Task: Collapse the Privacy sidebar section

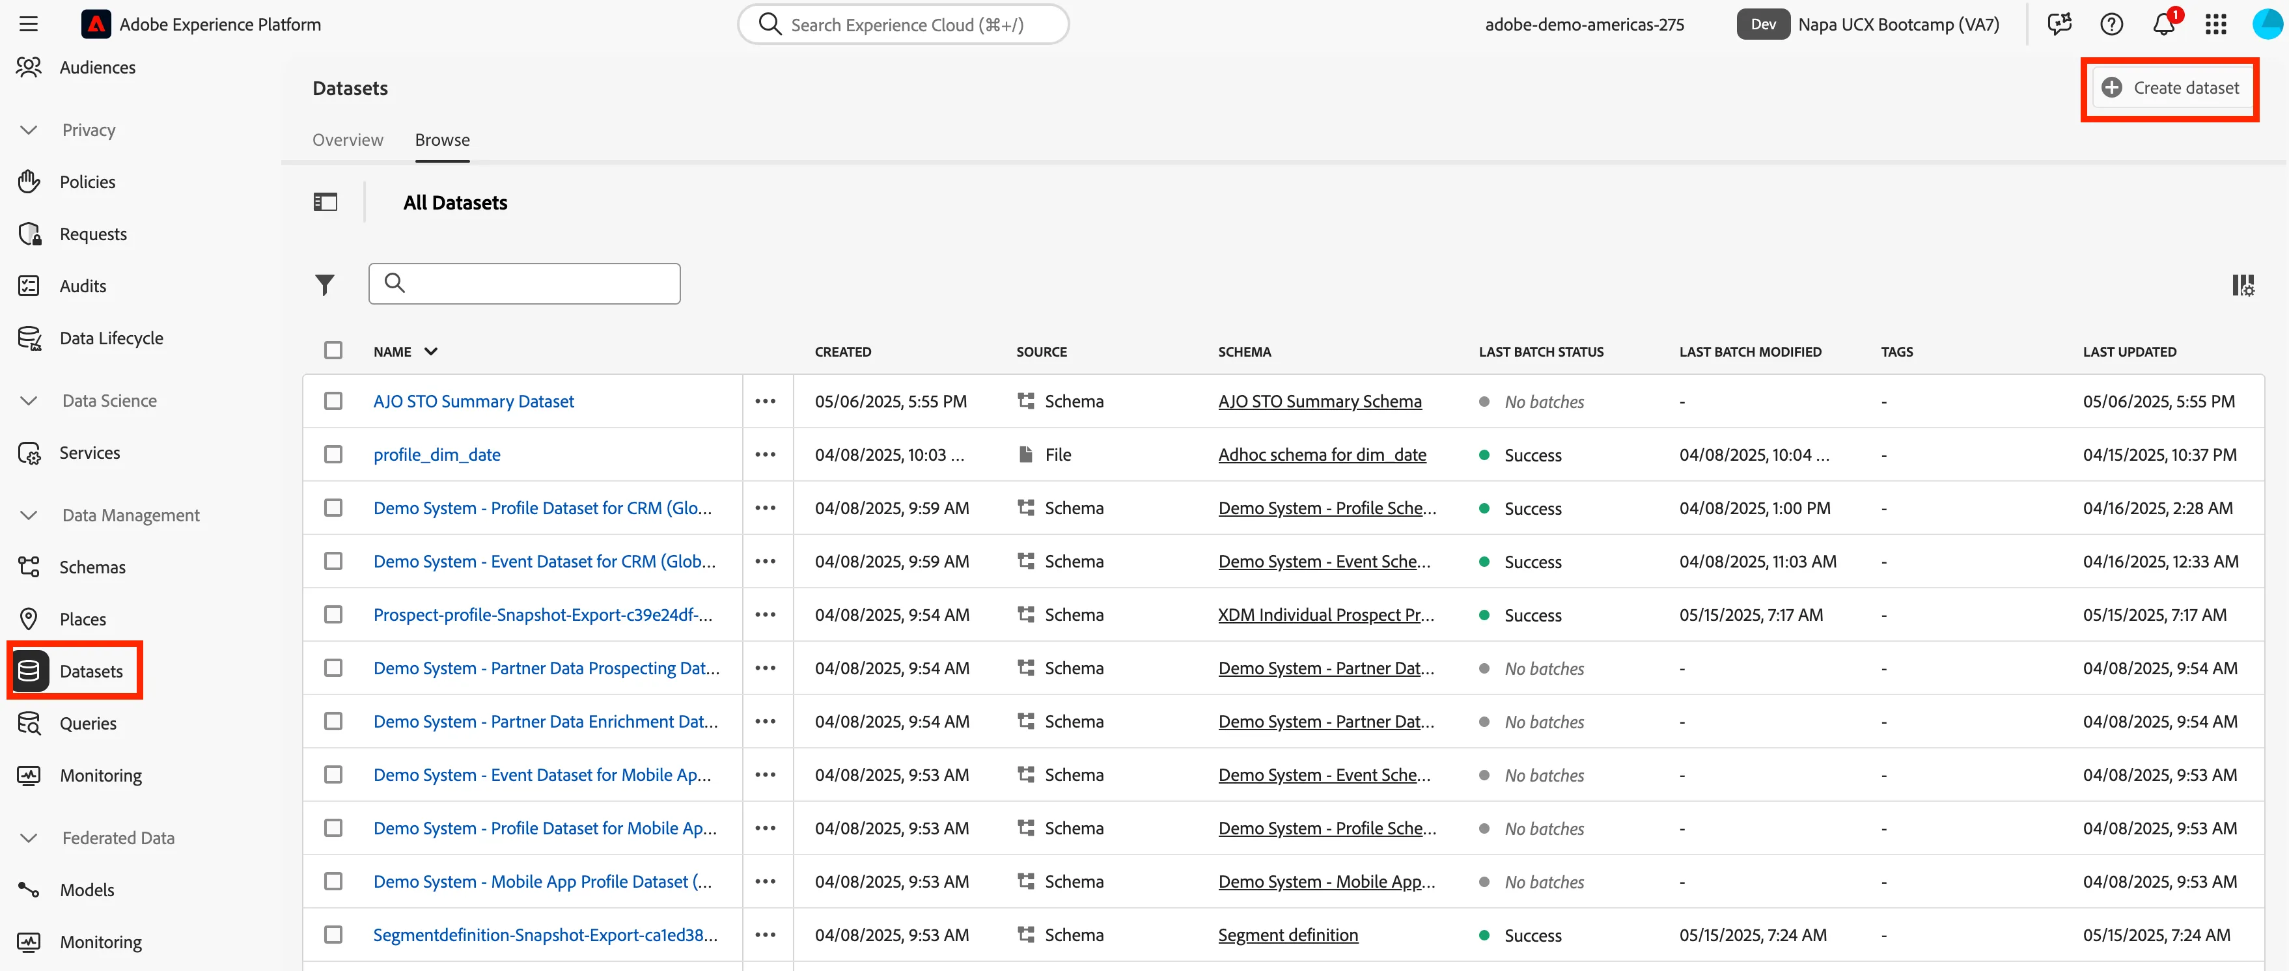Action: pos(29,130)
